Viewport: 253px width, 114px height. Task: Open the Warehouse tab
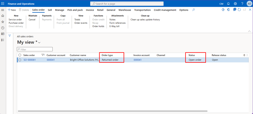tap(125, 10)
